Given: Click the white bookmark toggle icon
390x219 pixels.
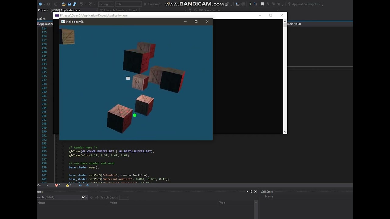Looking at the screenshot, I should [x=262, y=4].
